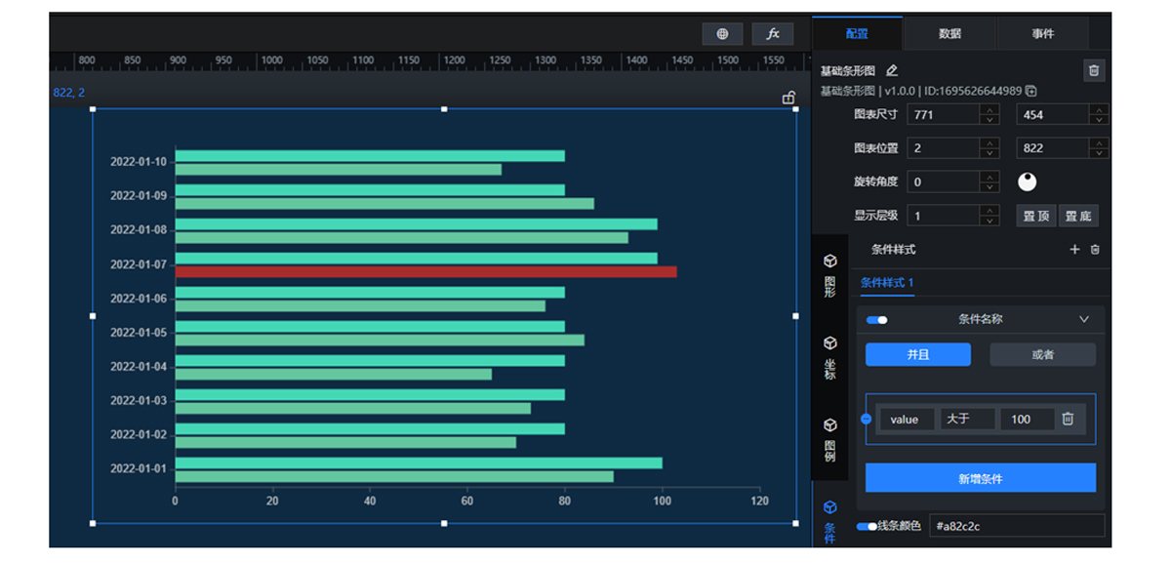Image resolution: width=1171 pixels, height=564 pixels.
Task: Click the edit pencil next to 基础条形图
Action: point(891,71)
